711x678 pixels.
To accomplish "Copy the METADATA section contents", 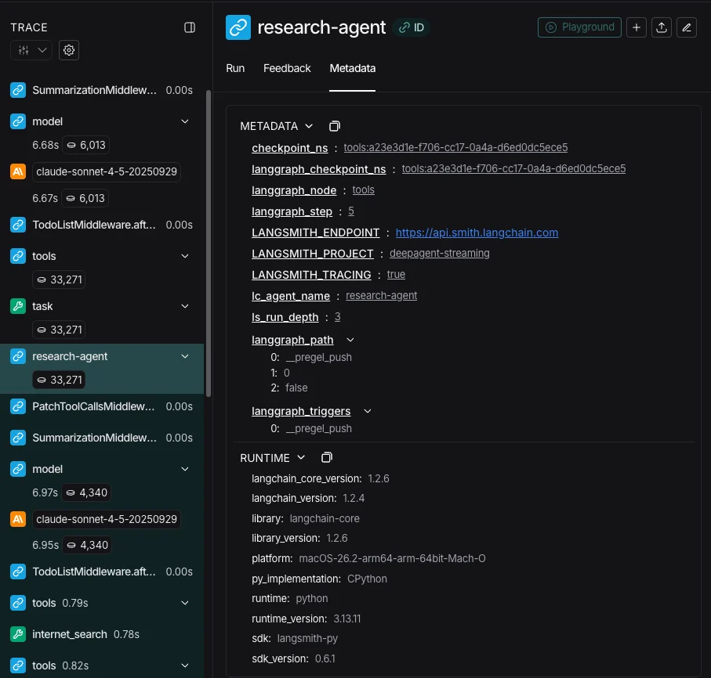I will (334, 126).
